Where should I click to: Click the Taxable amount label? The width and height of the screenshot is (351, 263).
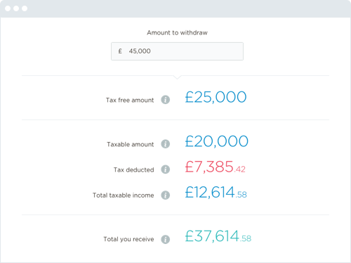pyautogui.click(x=131, y=144)
